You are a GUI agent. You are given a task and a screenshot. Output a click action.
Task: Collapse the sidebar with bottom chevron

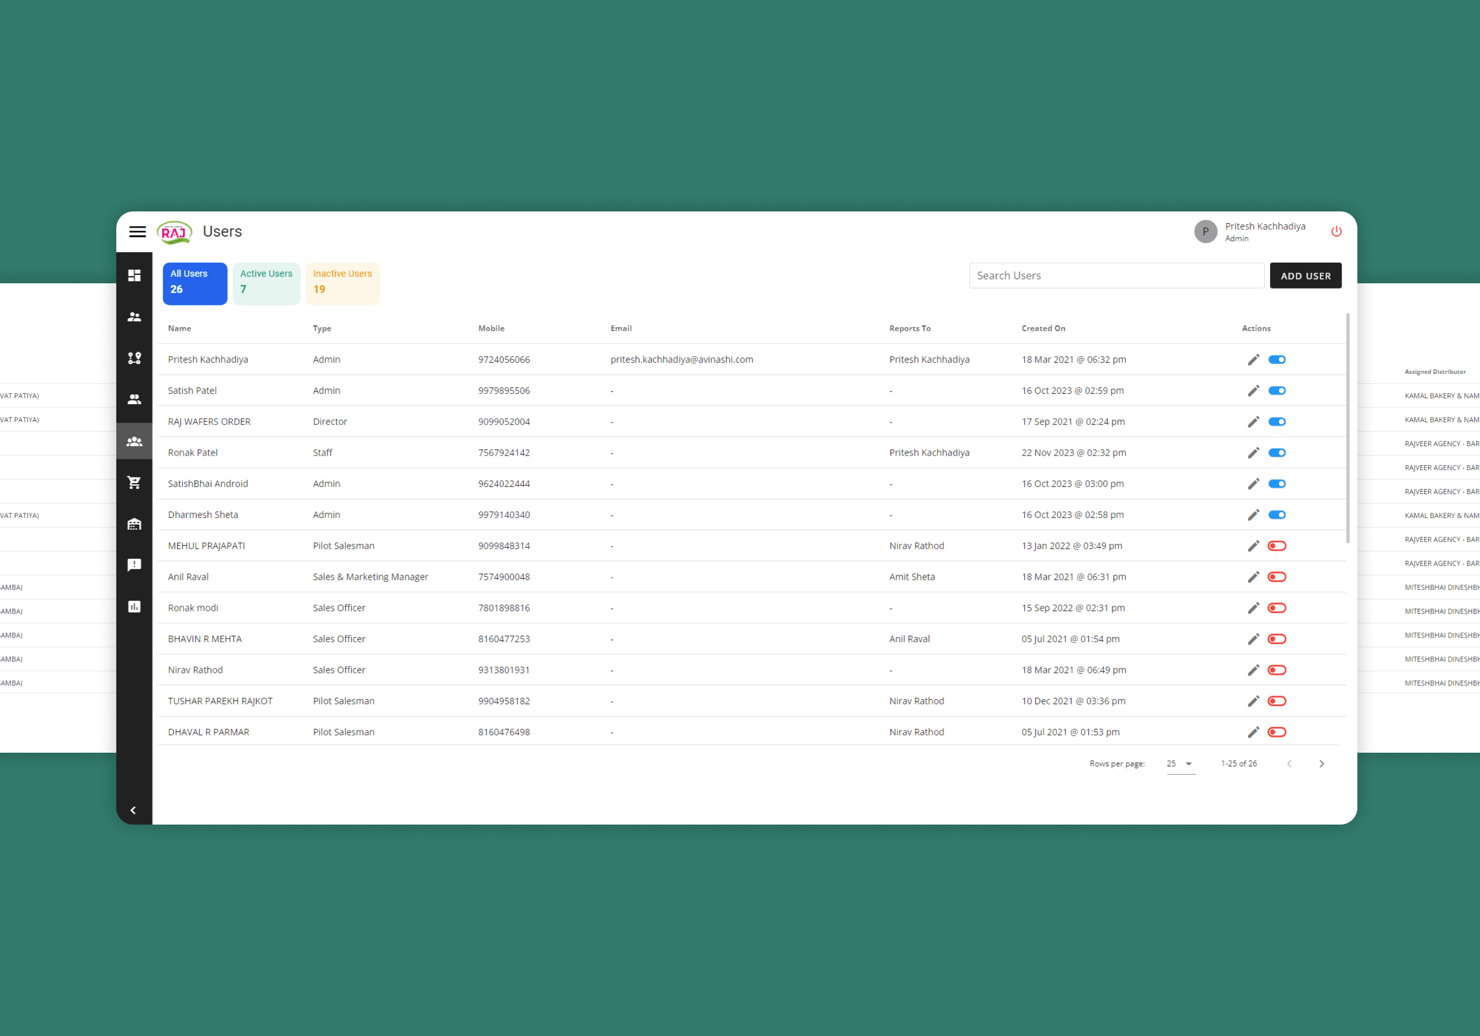click(x=133, y=810)
